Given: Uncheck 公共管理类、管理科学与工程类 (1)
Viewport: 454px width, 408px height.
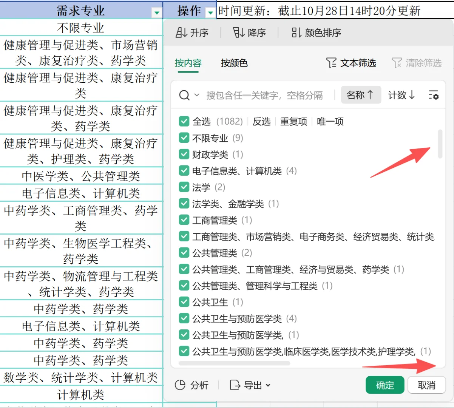Looking at the screenshot, I should point(184,286).
